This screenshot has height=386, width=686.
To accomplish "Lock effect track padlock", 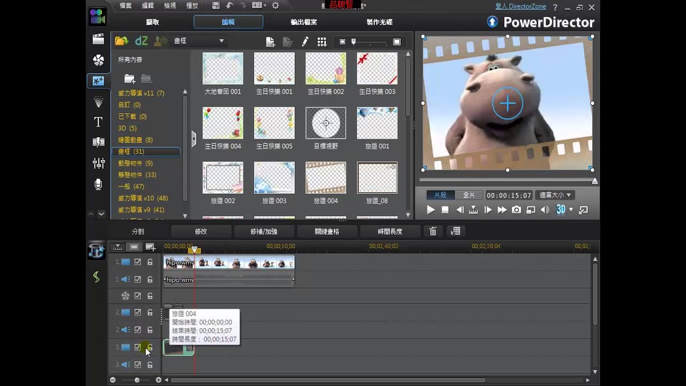I will point(150,296).
